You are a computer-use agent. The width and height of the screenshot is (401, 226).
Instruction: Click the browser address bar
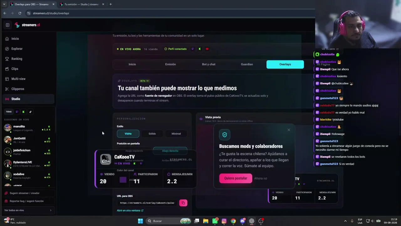click(169, 13)
